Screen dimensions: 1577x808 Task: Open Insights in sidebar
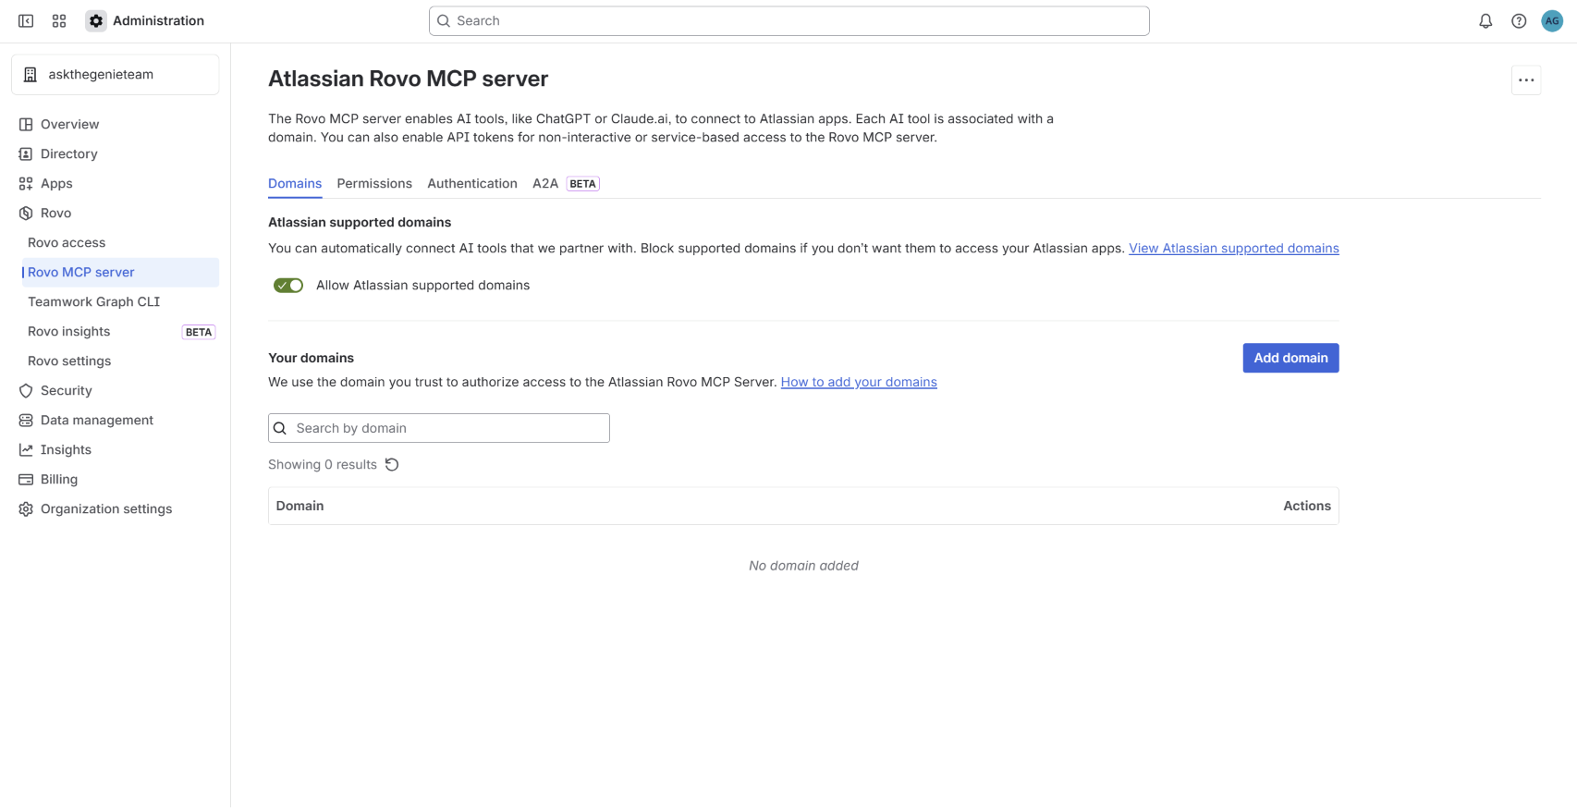click(x=116, y=449)
